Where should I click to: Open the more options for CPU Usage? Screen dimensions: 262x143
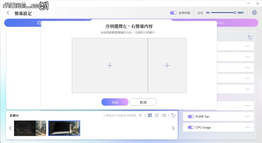(248, 127)
